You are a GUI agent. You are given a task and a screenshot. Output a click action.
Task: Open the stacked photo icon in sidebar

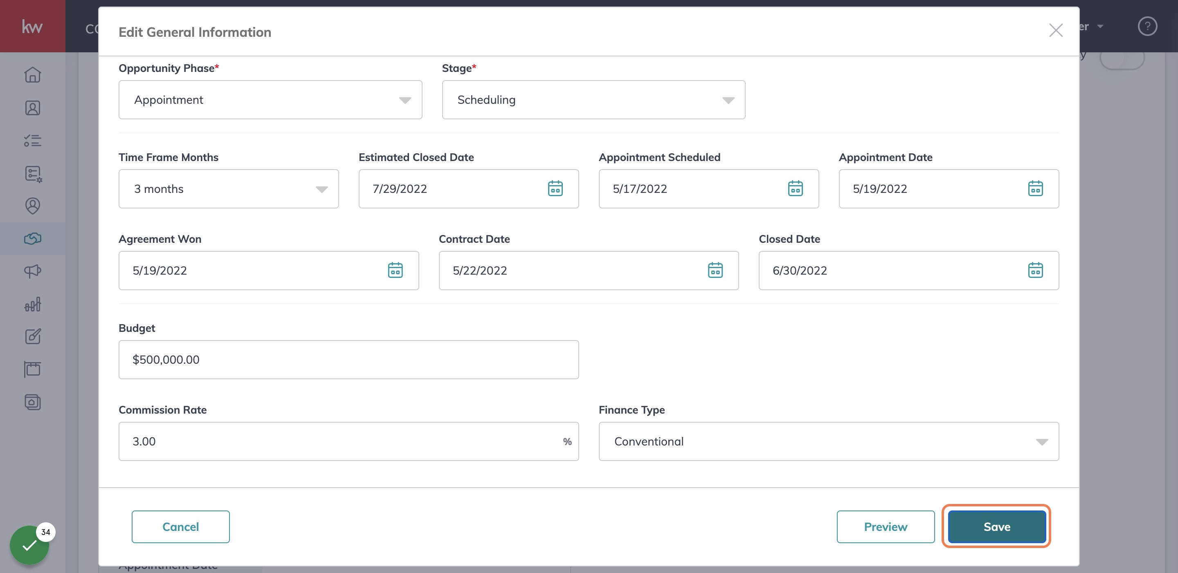coord(32,402)
